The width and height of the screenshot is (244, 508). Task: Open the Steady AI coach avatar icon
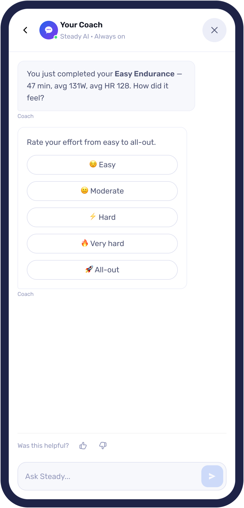(x=49, y=30)
